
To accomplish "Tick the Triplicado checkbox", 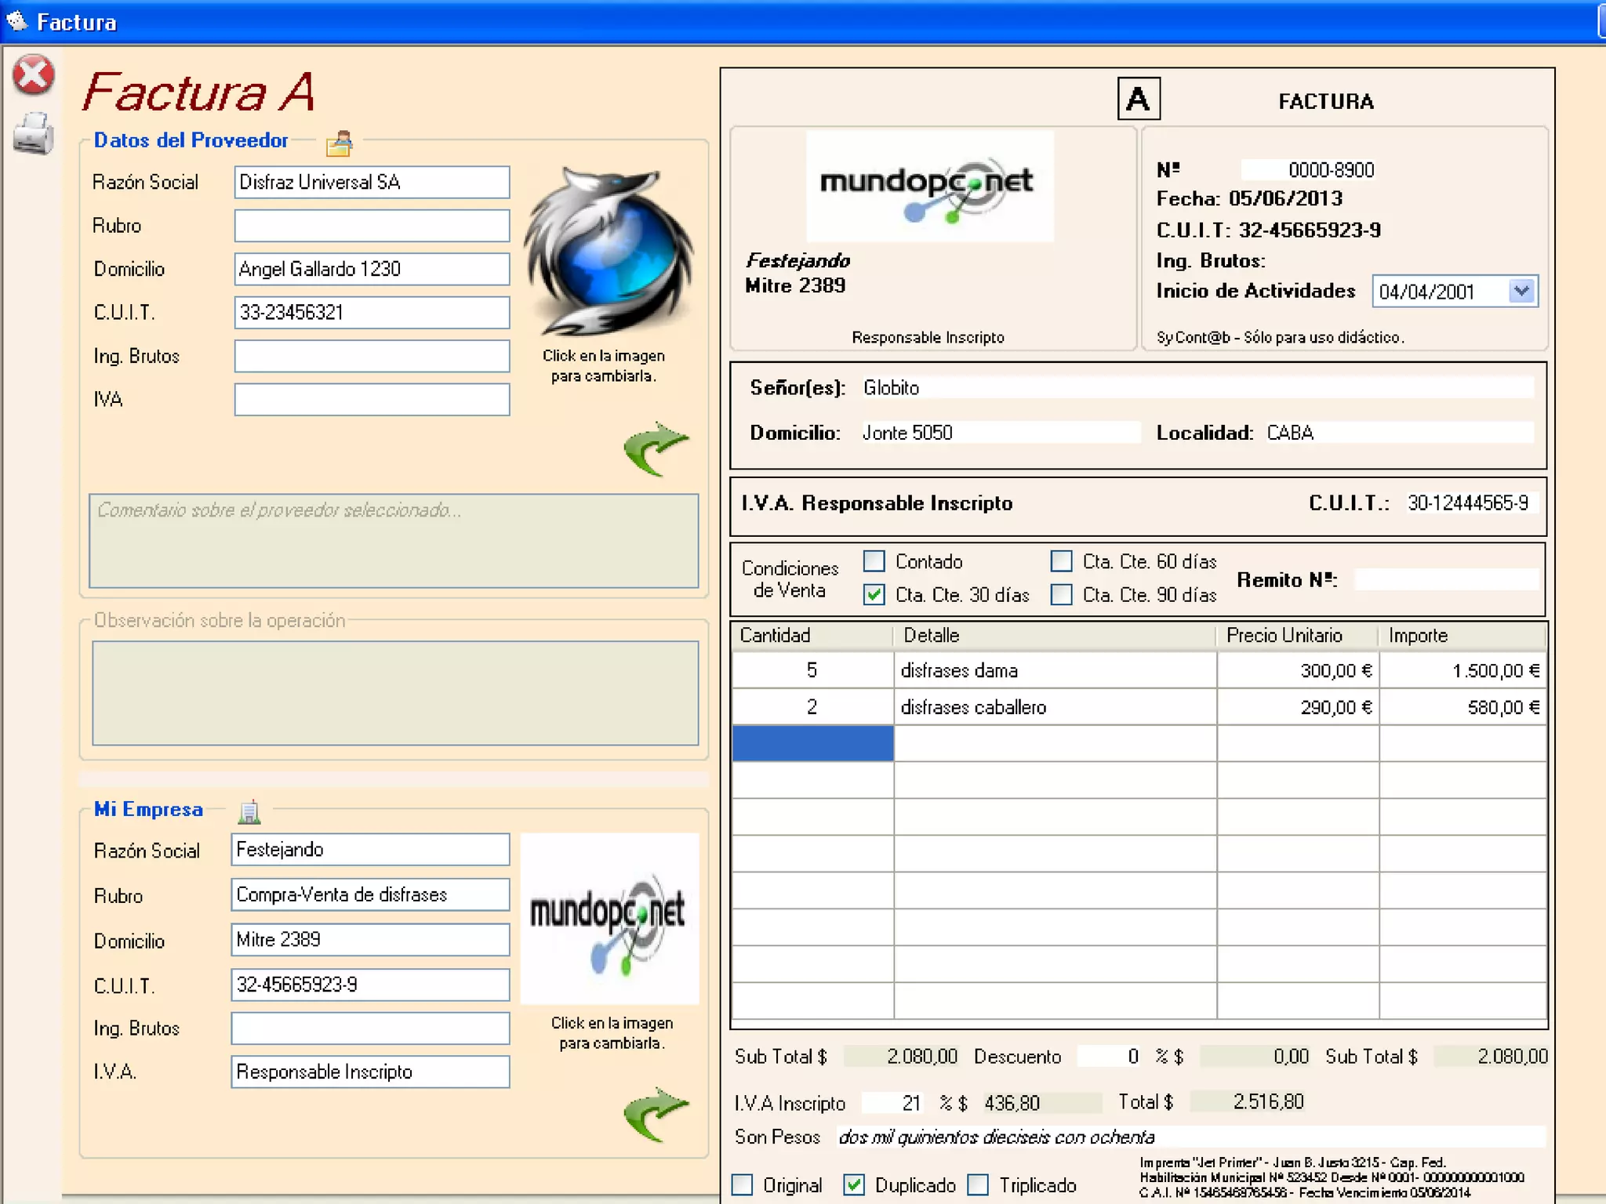I will [x=978, y=1184].
